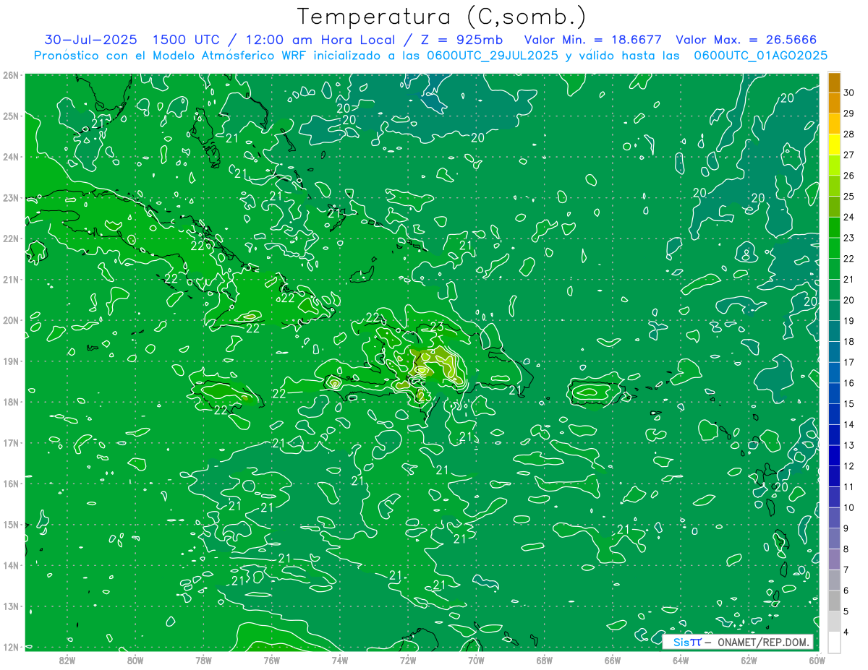This screenshot has width=868, height=670.
Task: Pick dark blue legend segment between 12 and 13
Action: coord(834,455)
